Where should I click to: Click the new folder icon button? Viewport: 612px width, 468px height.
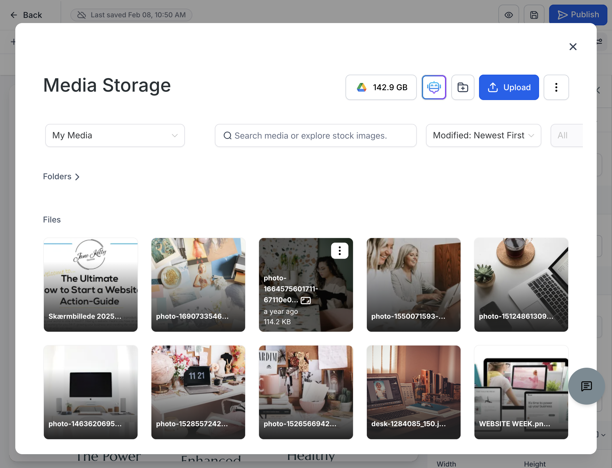[463, 87]
